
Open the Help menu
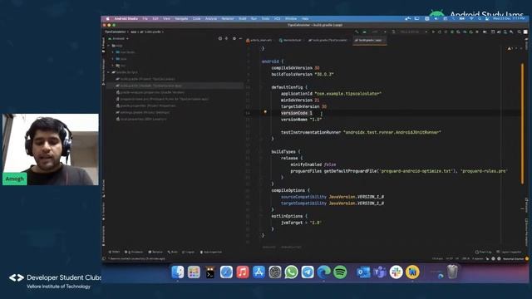305,18
